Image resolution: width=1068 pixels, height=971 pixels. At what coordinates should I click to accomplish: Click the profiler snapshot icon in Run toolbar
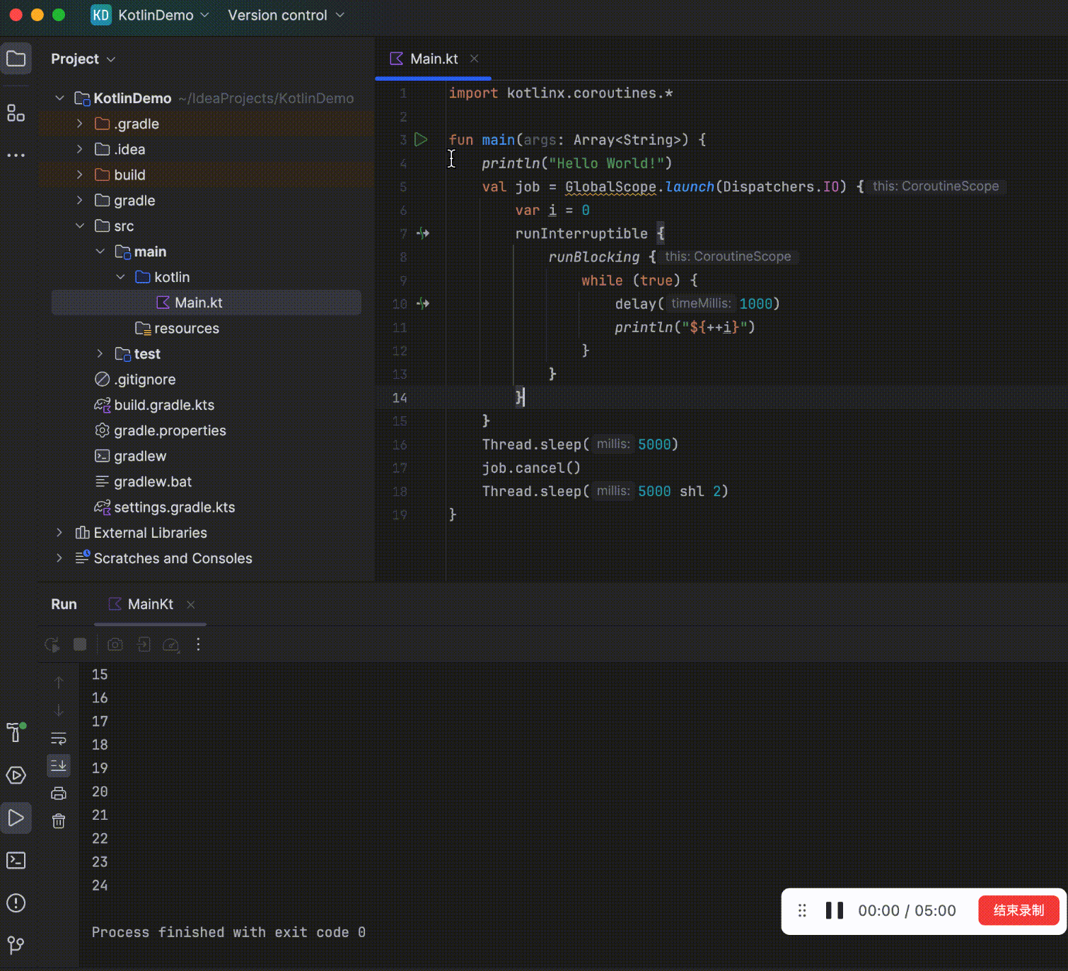(171, 645)
